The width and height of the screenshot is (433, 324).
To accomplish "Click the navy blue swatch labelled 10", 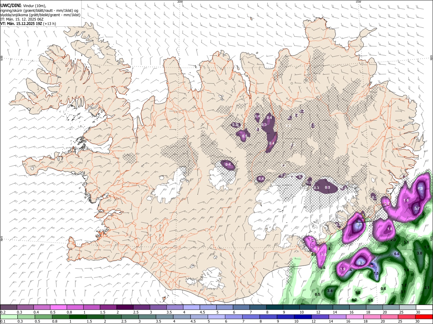I will click(303, 317).
